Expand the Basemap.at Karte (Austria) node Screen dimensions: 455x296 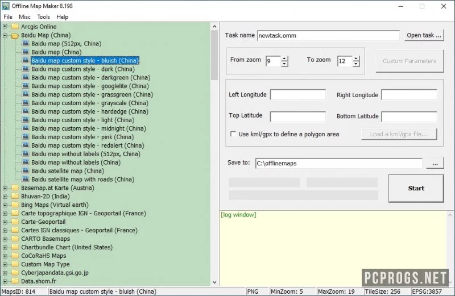click(x=5, y=188)
